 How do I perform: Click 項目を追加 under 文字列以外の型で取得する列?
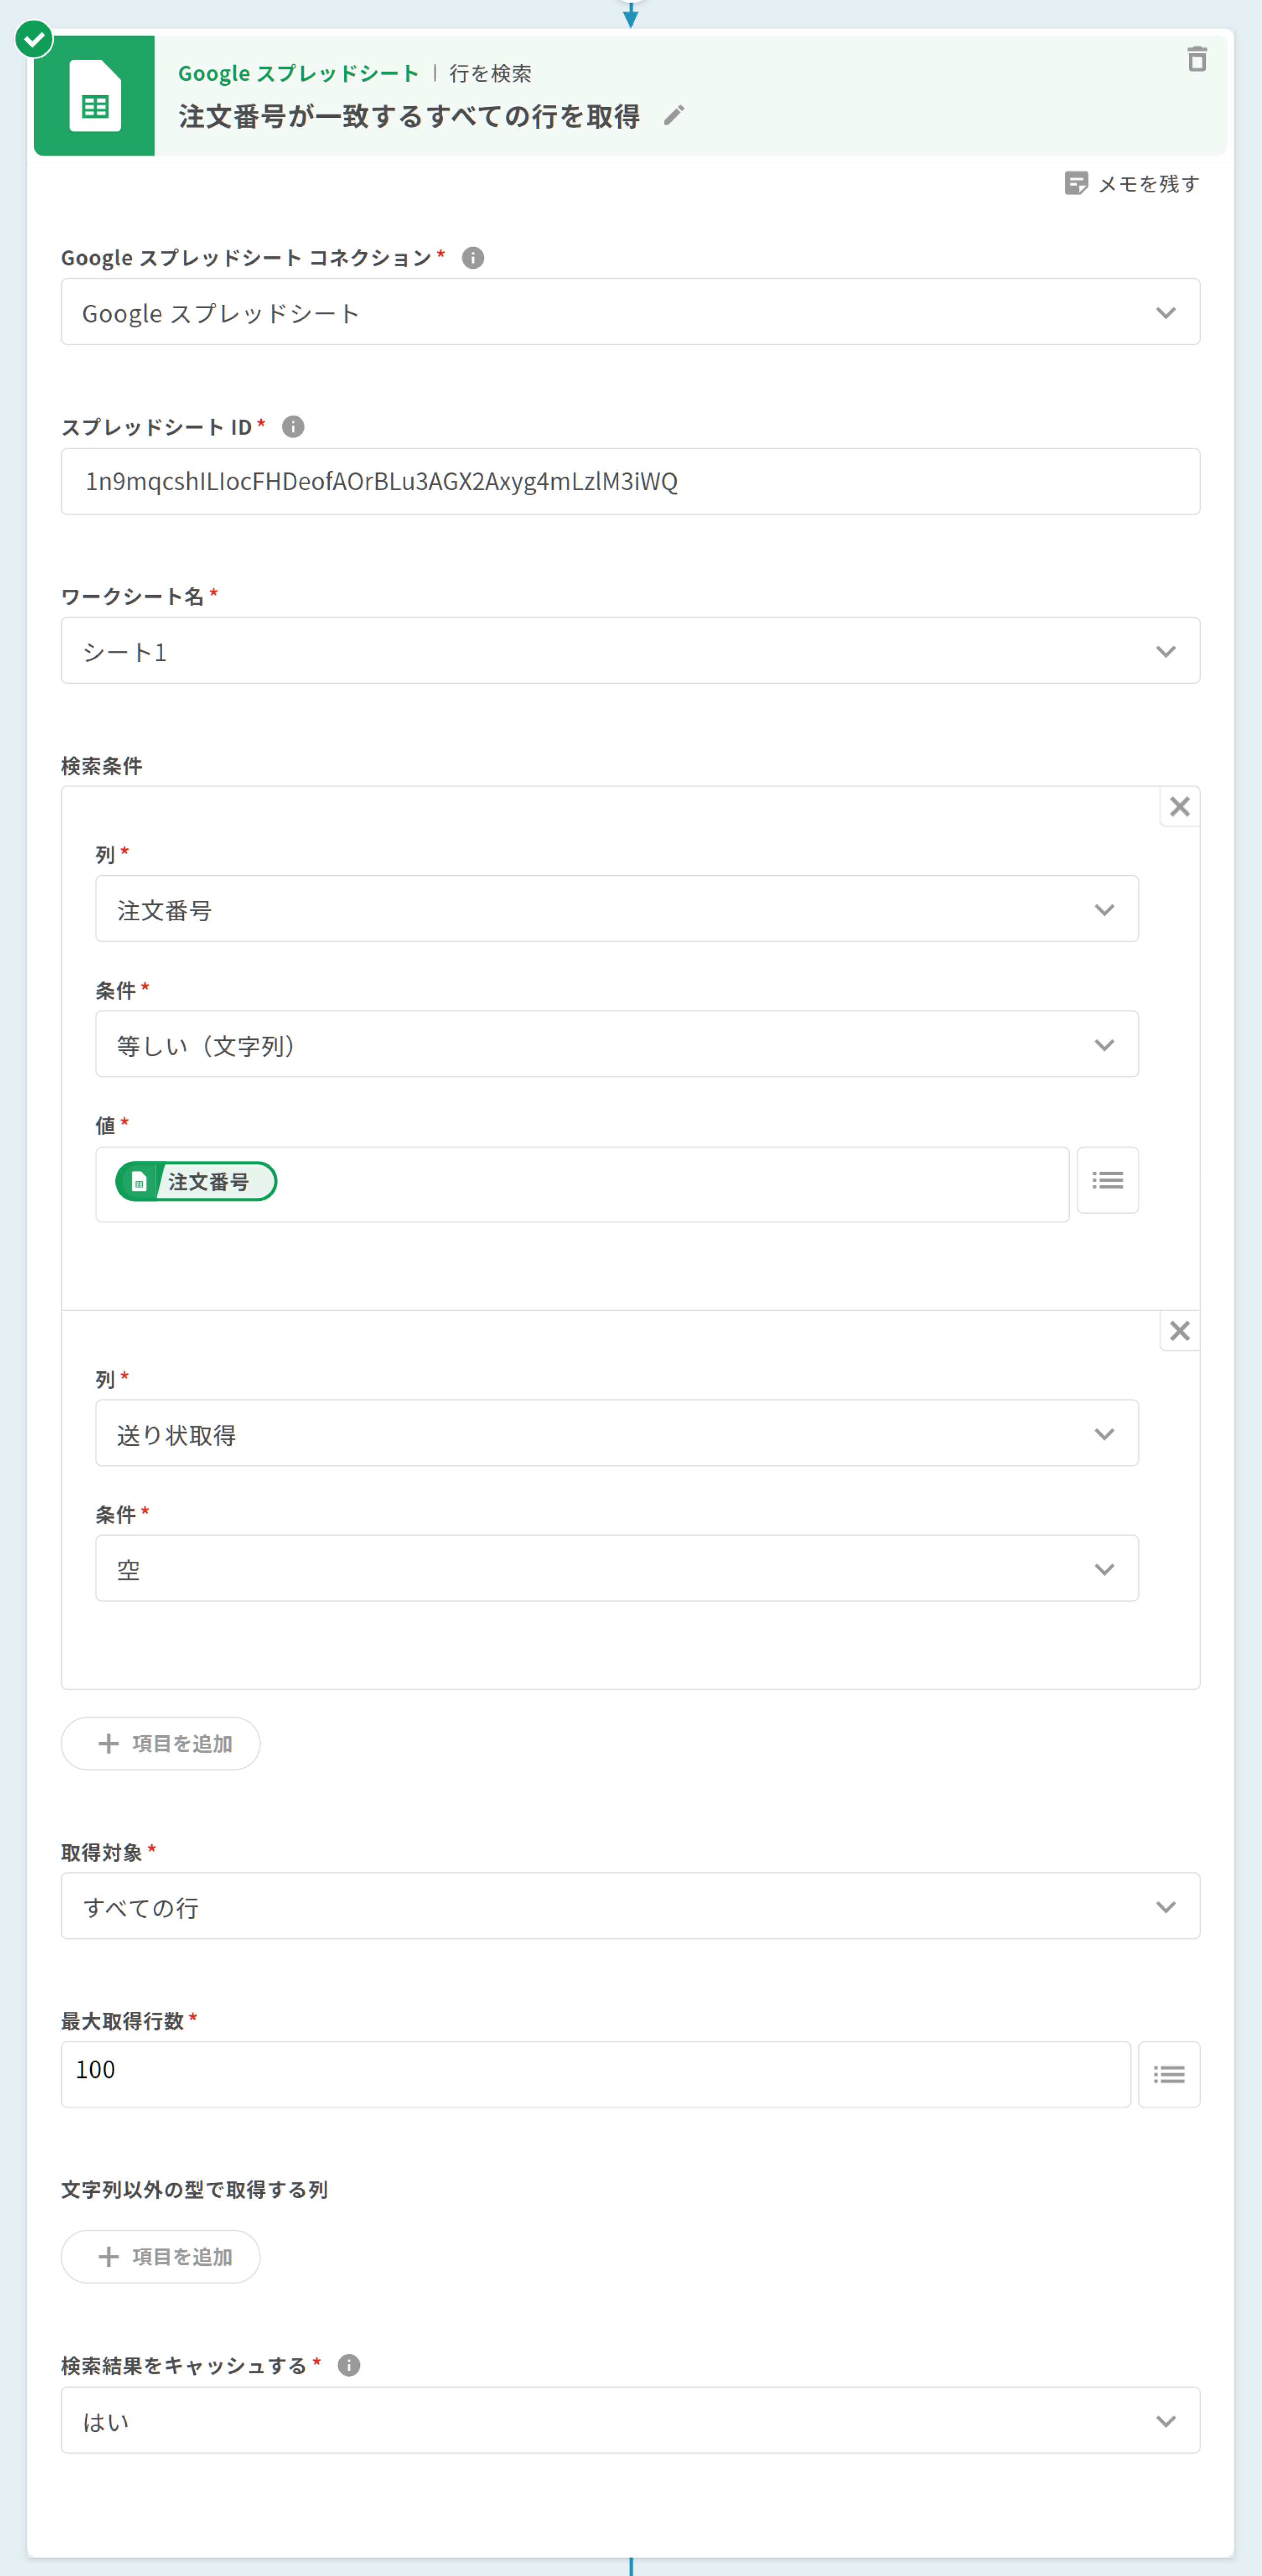[x=161, y=2257]
